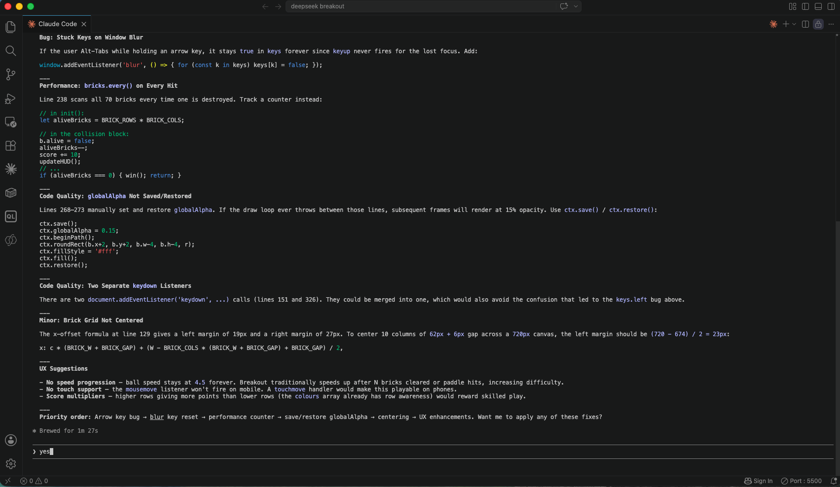The image size is (840, 487).
Task: Go forward using the navigation arrow
Action: click(x=278, y=6)
